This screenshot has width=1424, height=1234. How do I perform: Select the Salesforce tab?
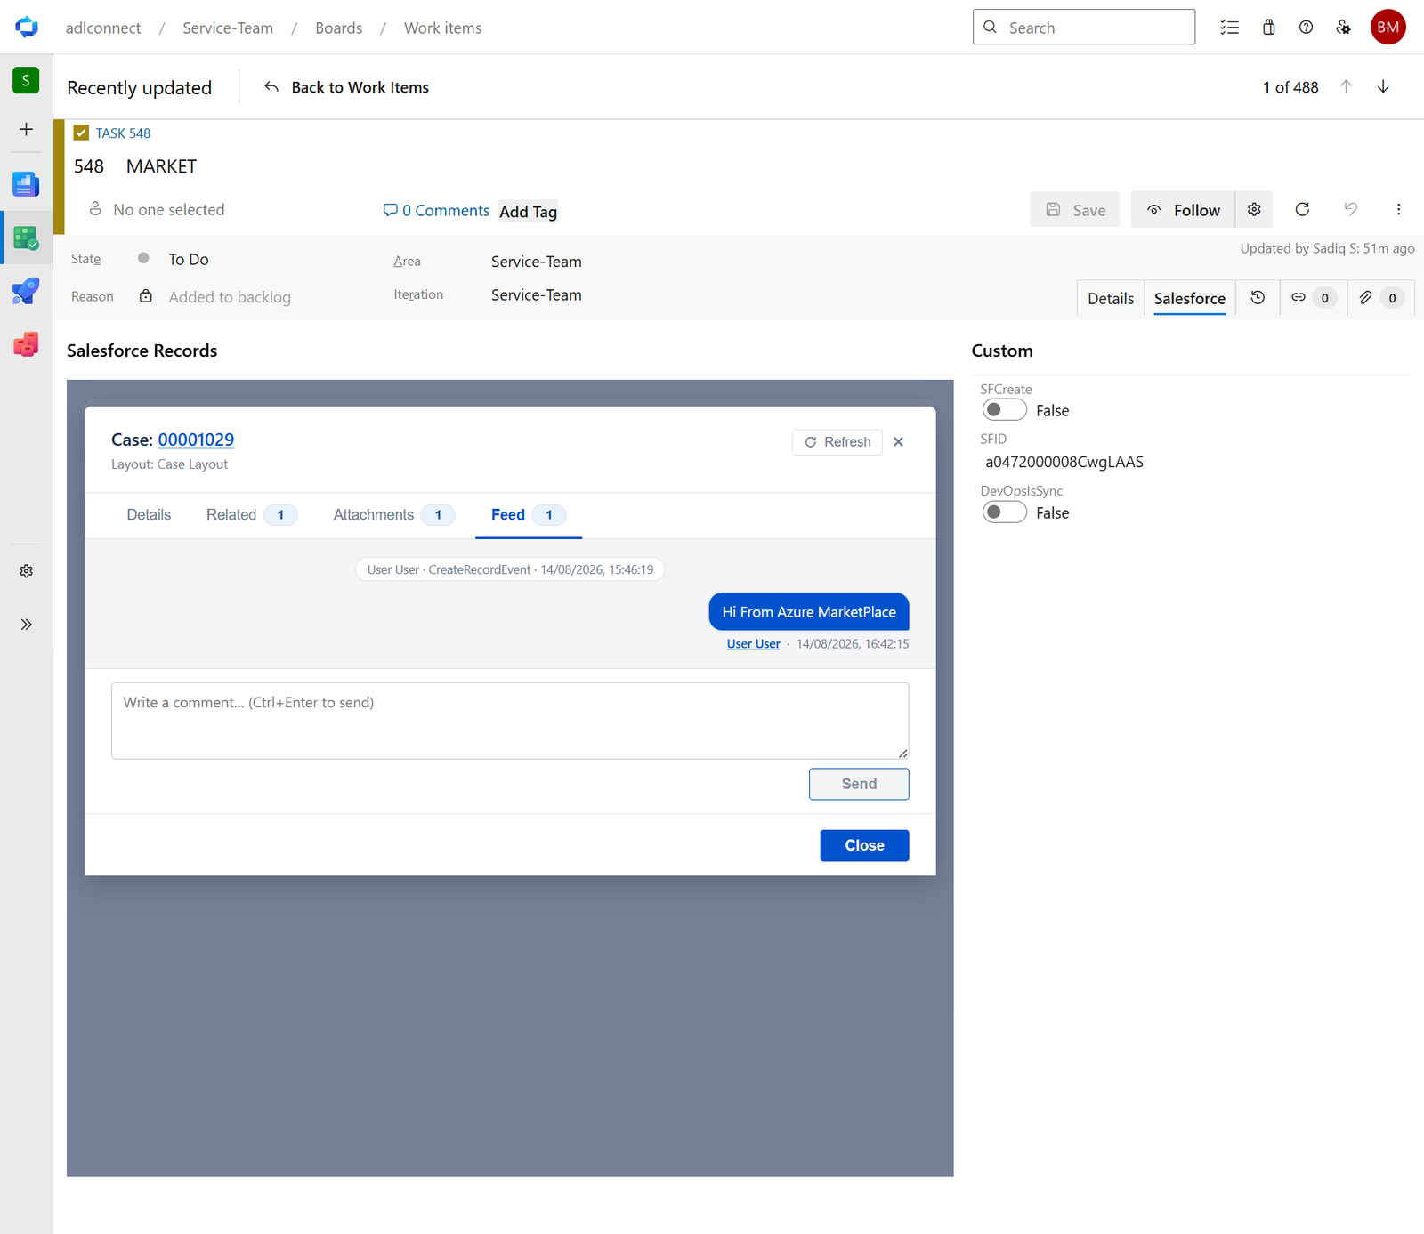pos(1190,298)
